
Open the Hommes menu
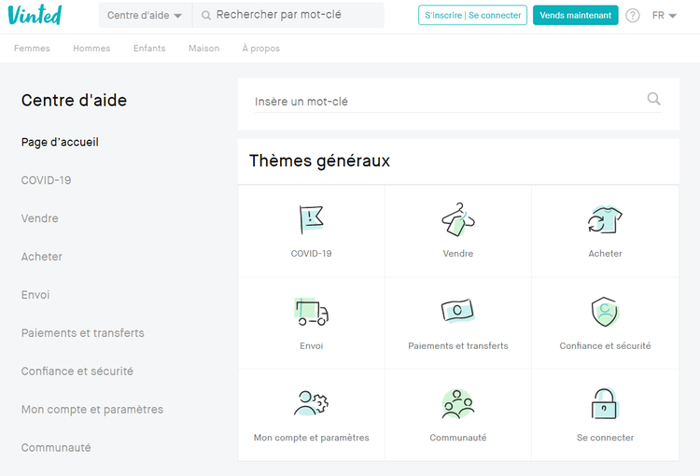pos(91,49)
